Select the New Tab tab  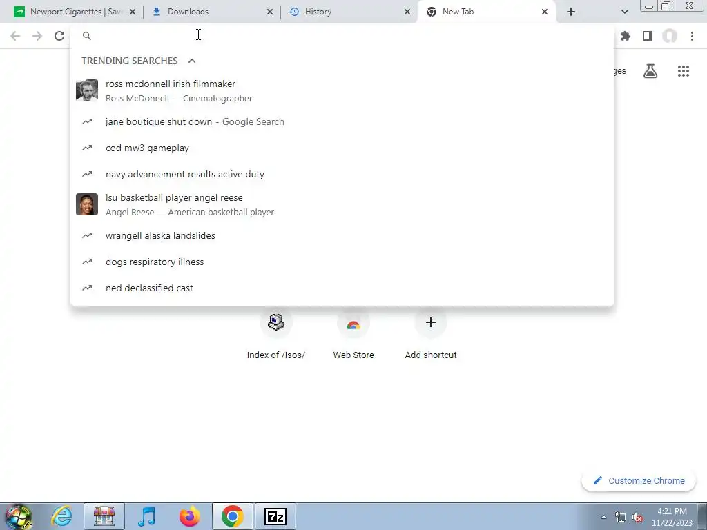point(486,12)
